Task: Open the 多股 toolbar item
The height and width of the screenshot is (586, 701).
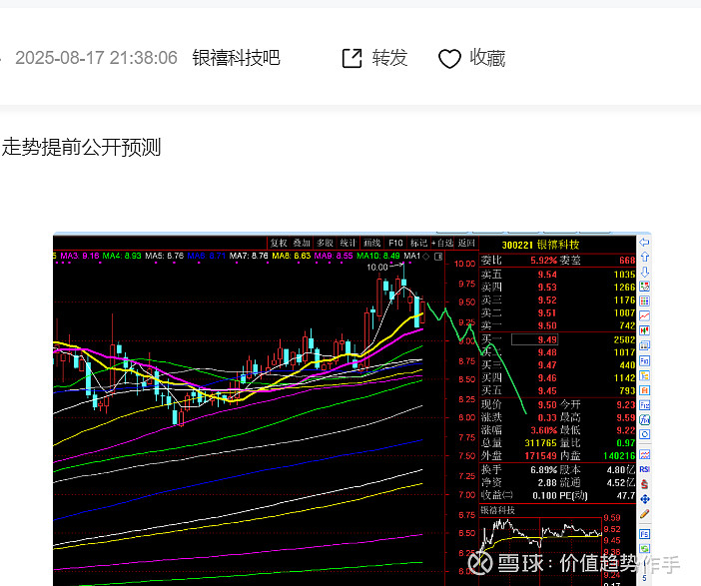Action: point(325,244)
